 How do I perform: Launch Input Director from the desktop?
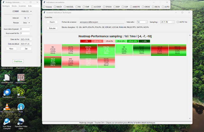click(21, 78)
